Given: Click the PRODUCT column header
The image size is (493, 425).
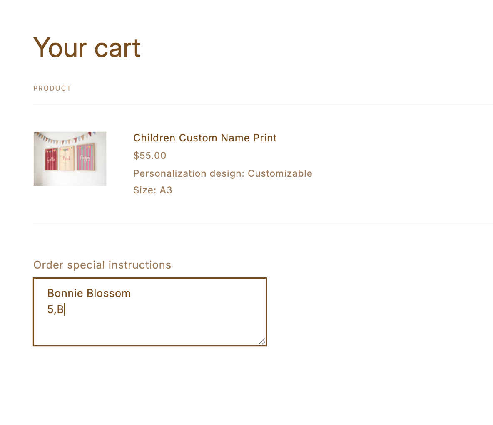Looking at the screenshot, I should point(52,88).
